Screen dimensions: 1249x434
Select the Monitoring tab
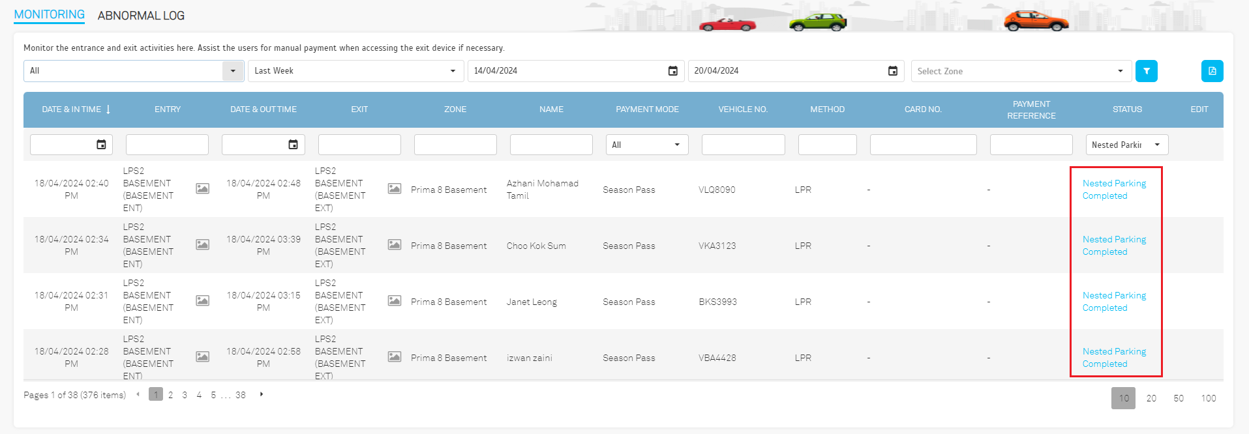click(x=50, y=14)
